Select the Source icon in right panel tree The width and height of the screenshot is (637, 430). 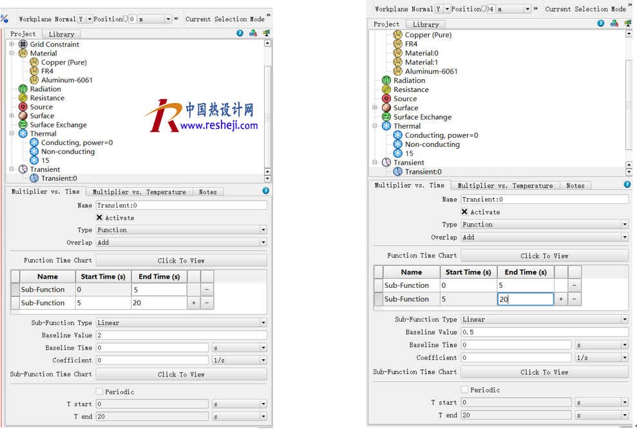click(x=386, y=99)
